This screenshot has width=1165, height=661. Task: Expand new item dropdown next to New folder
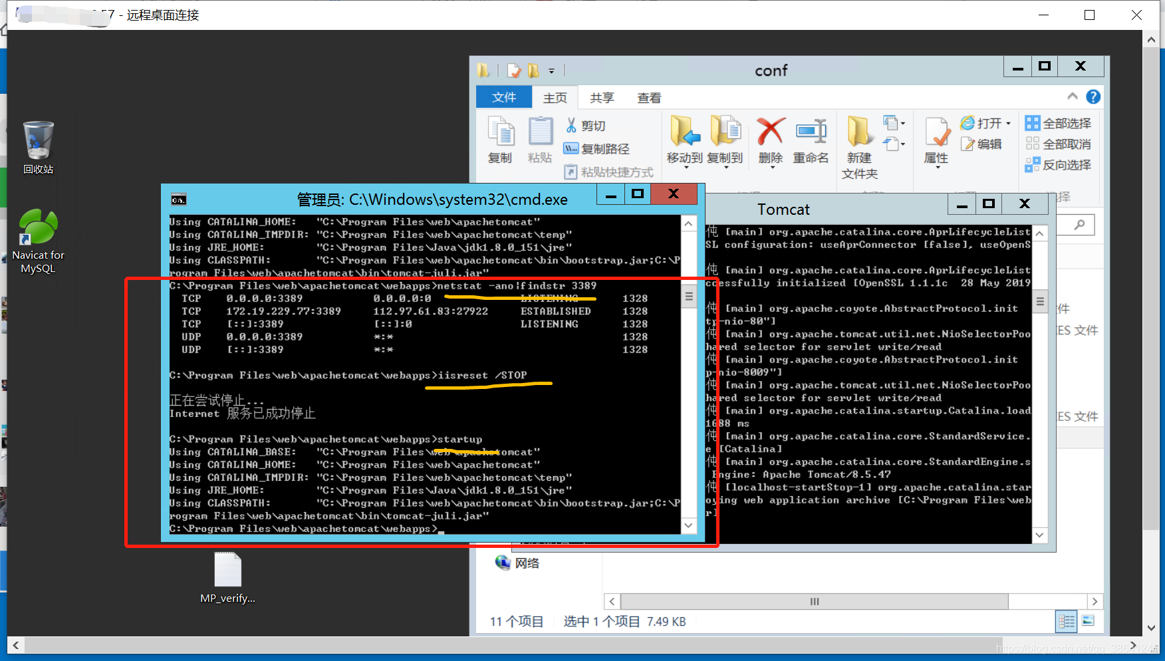pyautogui.click(x=894, y=123)
